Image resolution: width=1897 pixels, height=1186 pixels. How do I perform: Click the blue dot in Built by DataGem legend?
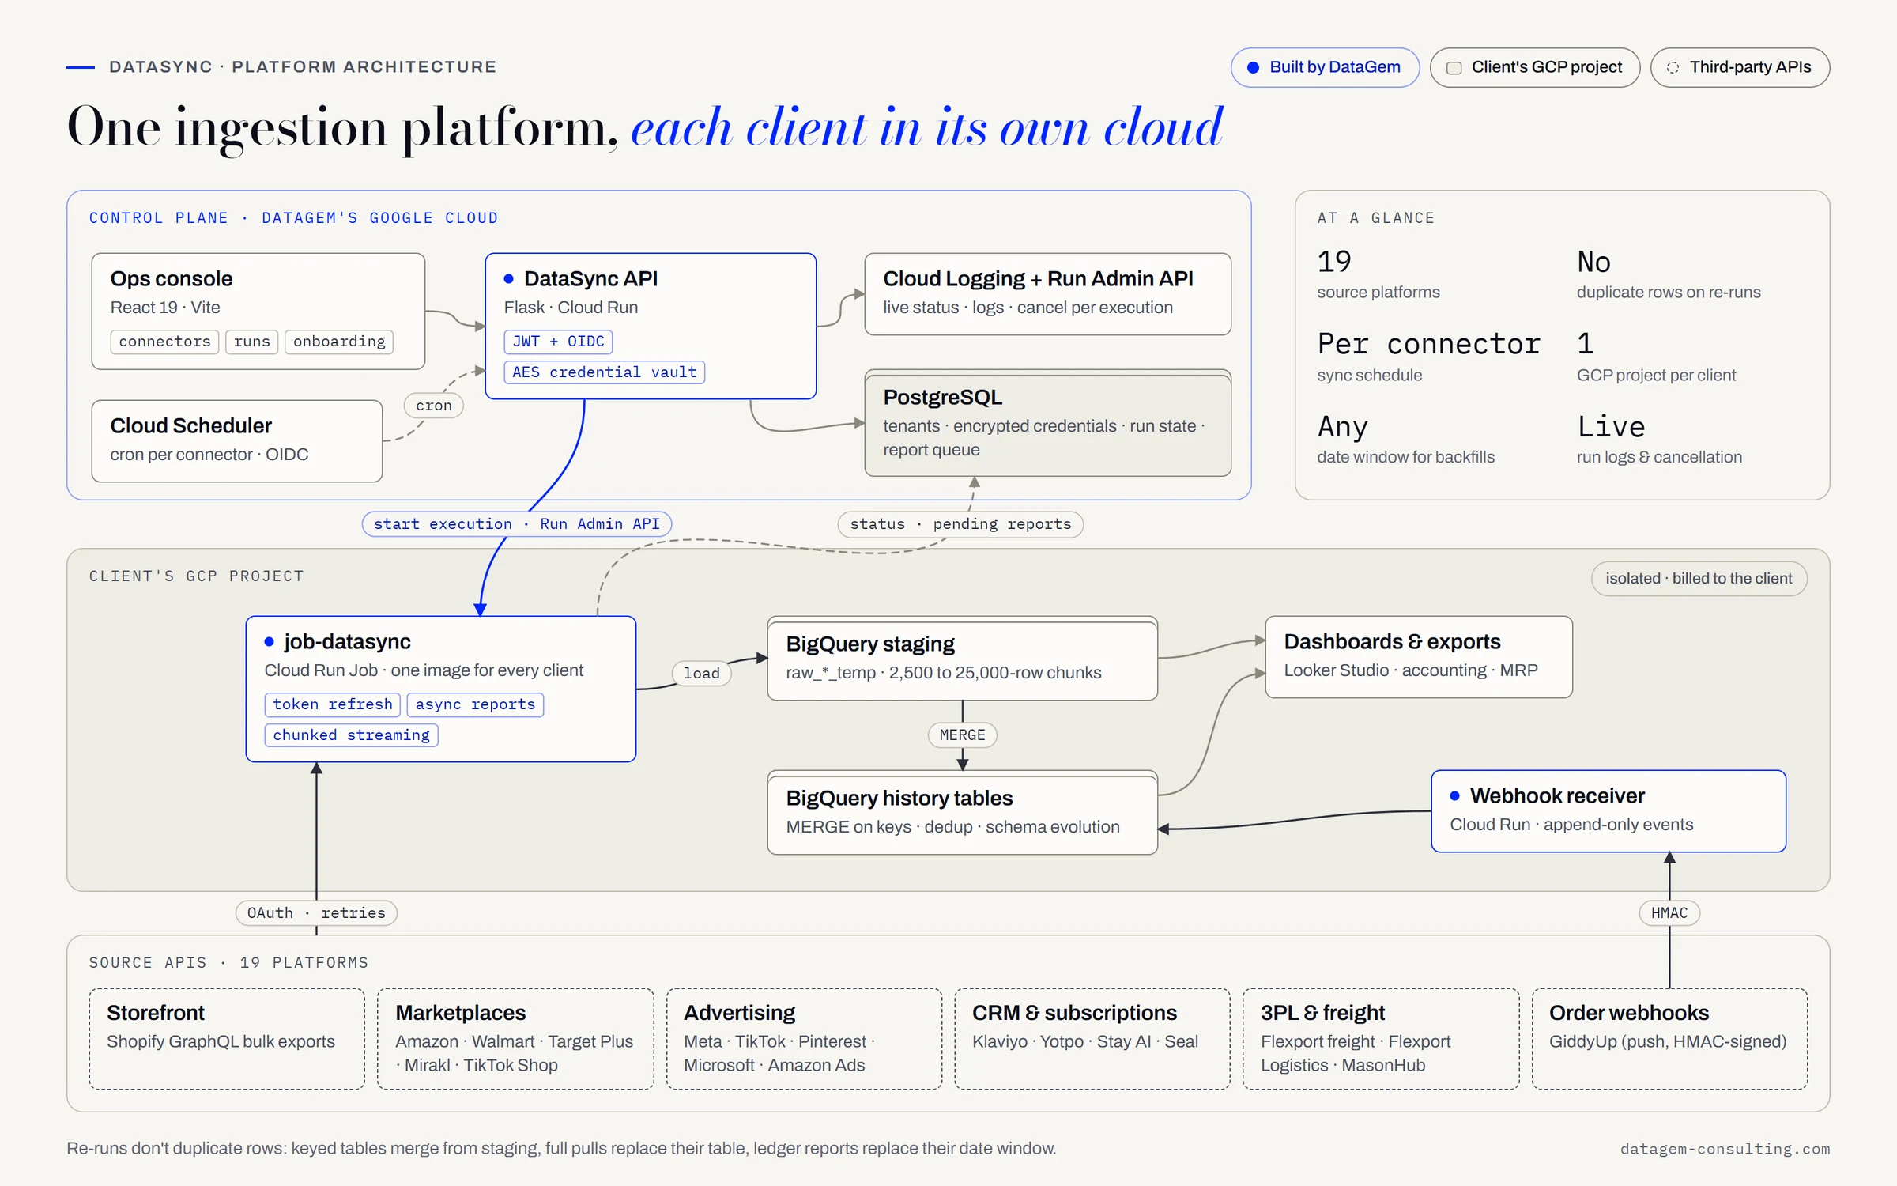[1253, 68]
